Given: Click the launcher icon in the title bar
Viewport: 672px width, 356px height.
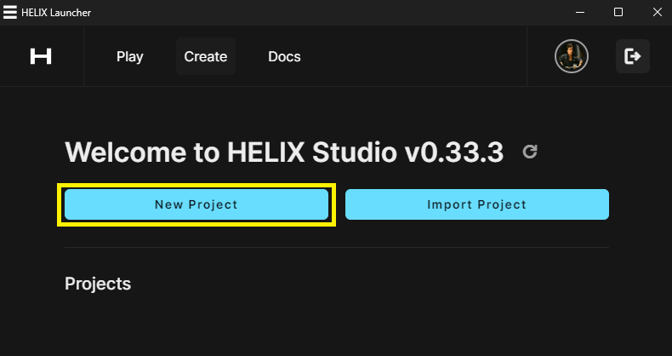Looking at the screenshot, I should click(9, 12).
